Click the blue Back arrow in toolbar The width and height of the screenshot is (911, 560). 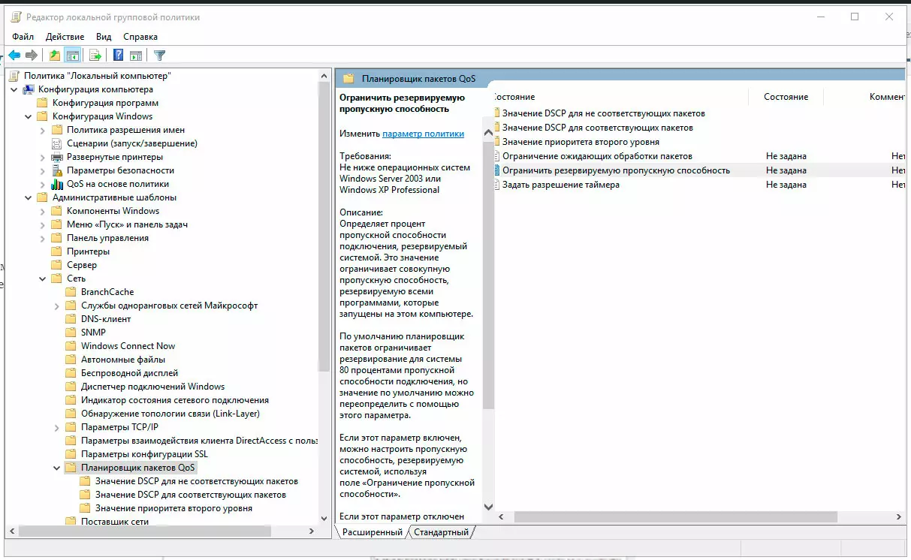(x=14, y=55)
